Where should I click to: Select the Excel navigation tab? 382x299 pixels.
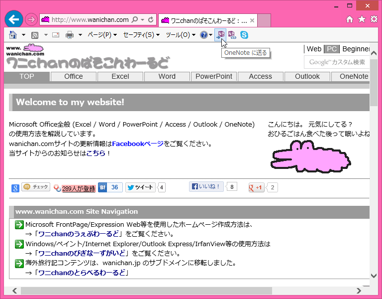[x=120, y=77]
